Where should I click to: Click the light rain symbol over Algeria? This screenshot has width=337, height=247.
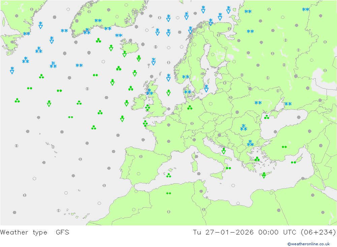point(169,193)
